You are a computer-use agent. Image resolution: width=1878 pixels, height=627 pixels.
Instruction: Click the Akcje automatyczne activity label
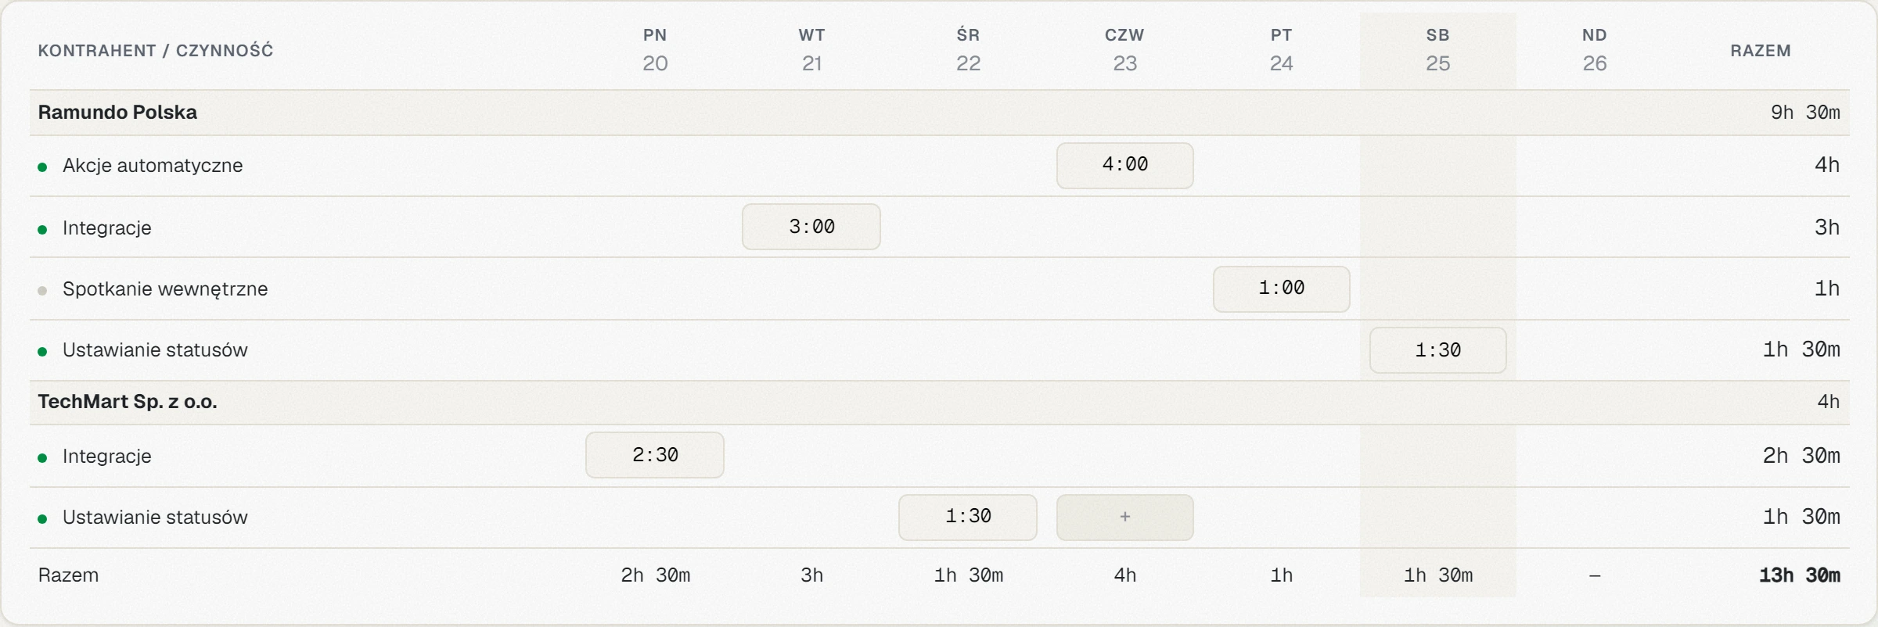point(153,166)
